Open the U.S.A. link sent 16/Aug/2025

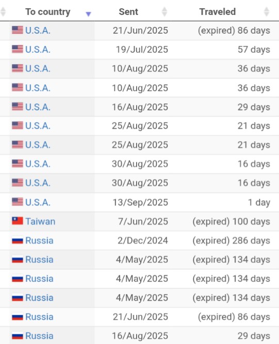pyautogui.click(x=38, y=107)
